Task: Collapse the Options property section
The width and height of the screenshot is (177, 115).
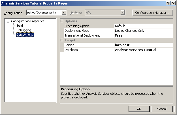Action: pos(62,21)
